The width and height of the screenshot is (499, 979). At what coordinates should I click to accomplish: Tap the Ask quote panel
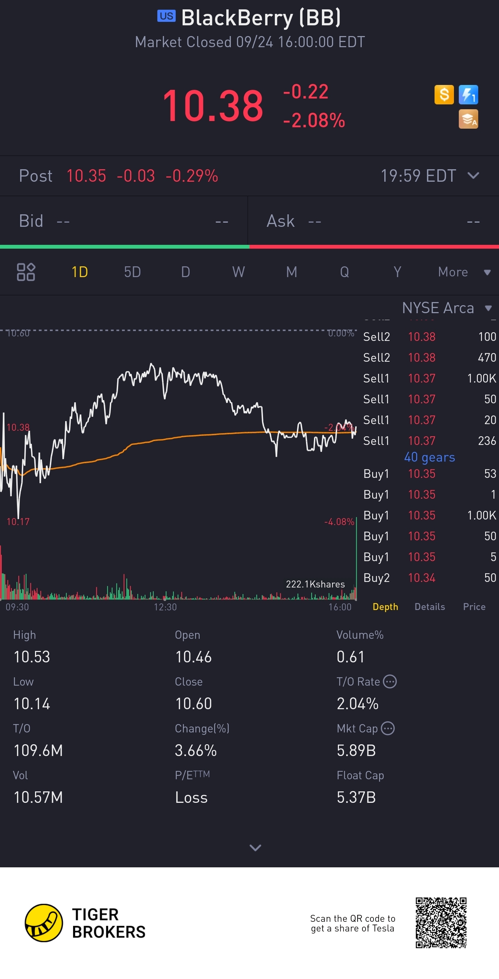tap(373, 221)
